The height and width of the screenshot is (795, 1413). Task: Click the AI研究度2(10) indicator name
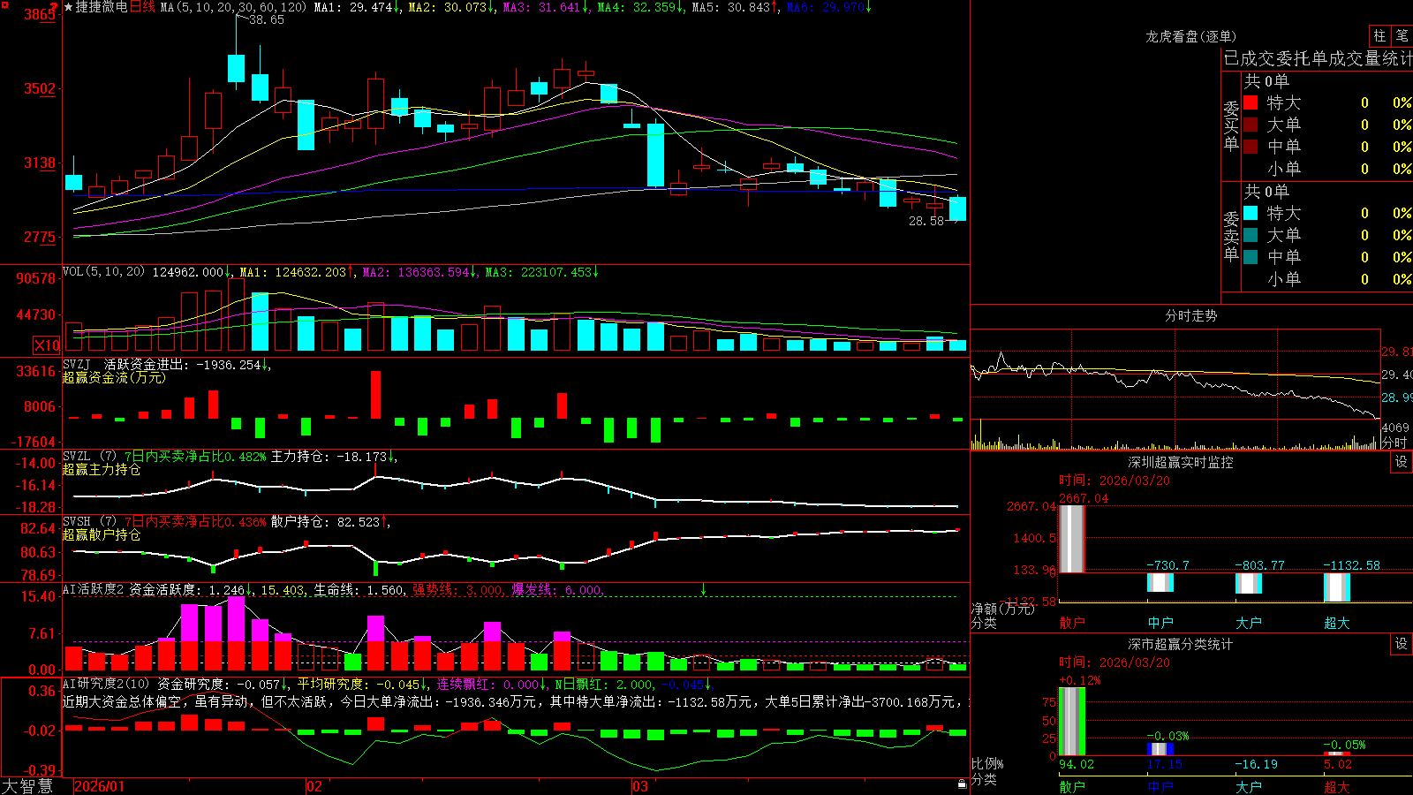(x=107, y=684)
